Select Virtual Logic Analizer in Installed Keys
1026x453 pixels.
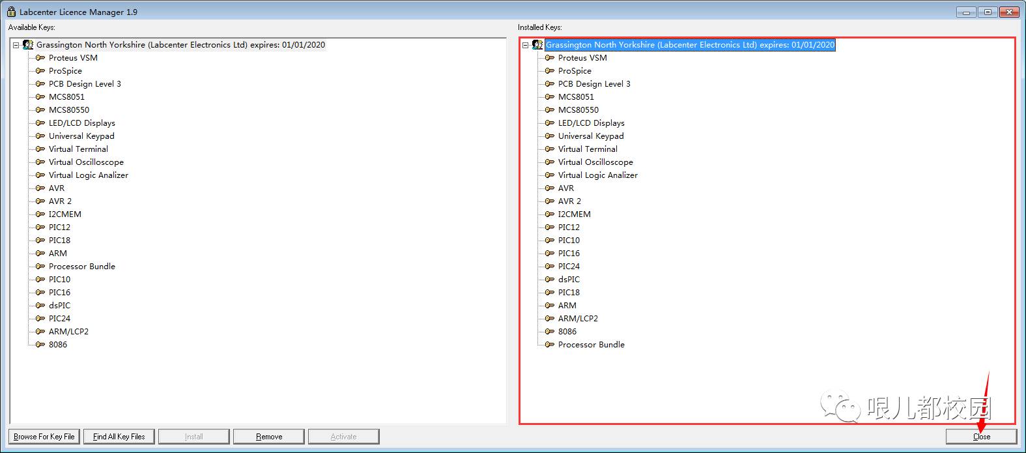(x=598, y=175)
